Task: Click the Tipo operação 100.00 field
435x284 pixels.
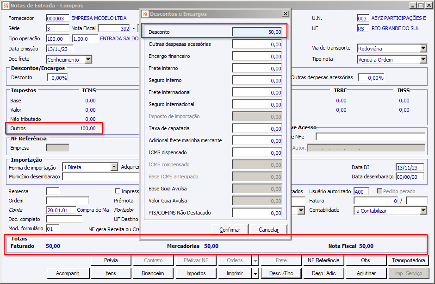Action: (x=57, y=38)
